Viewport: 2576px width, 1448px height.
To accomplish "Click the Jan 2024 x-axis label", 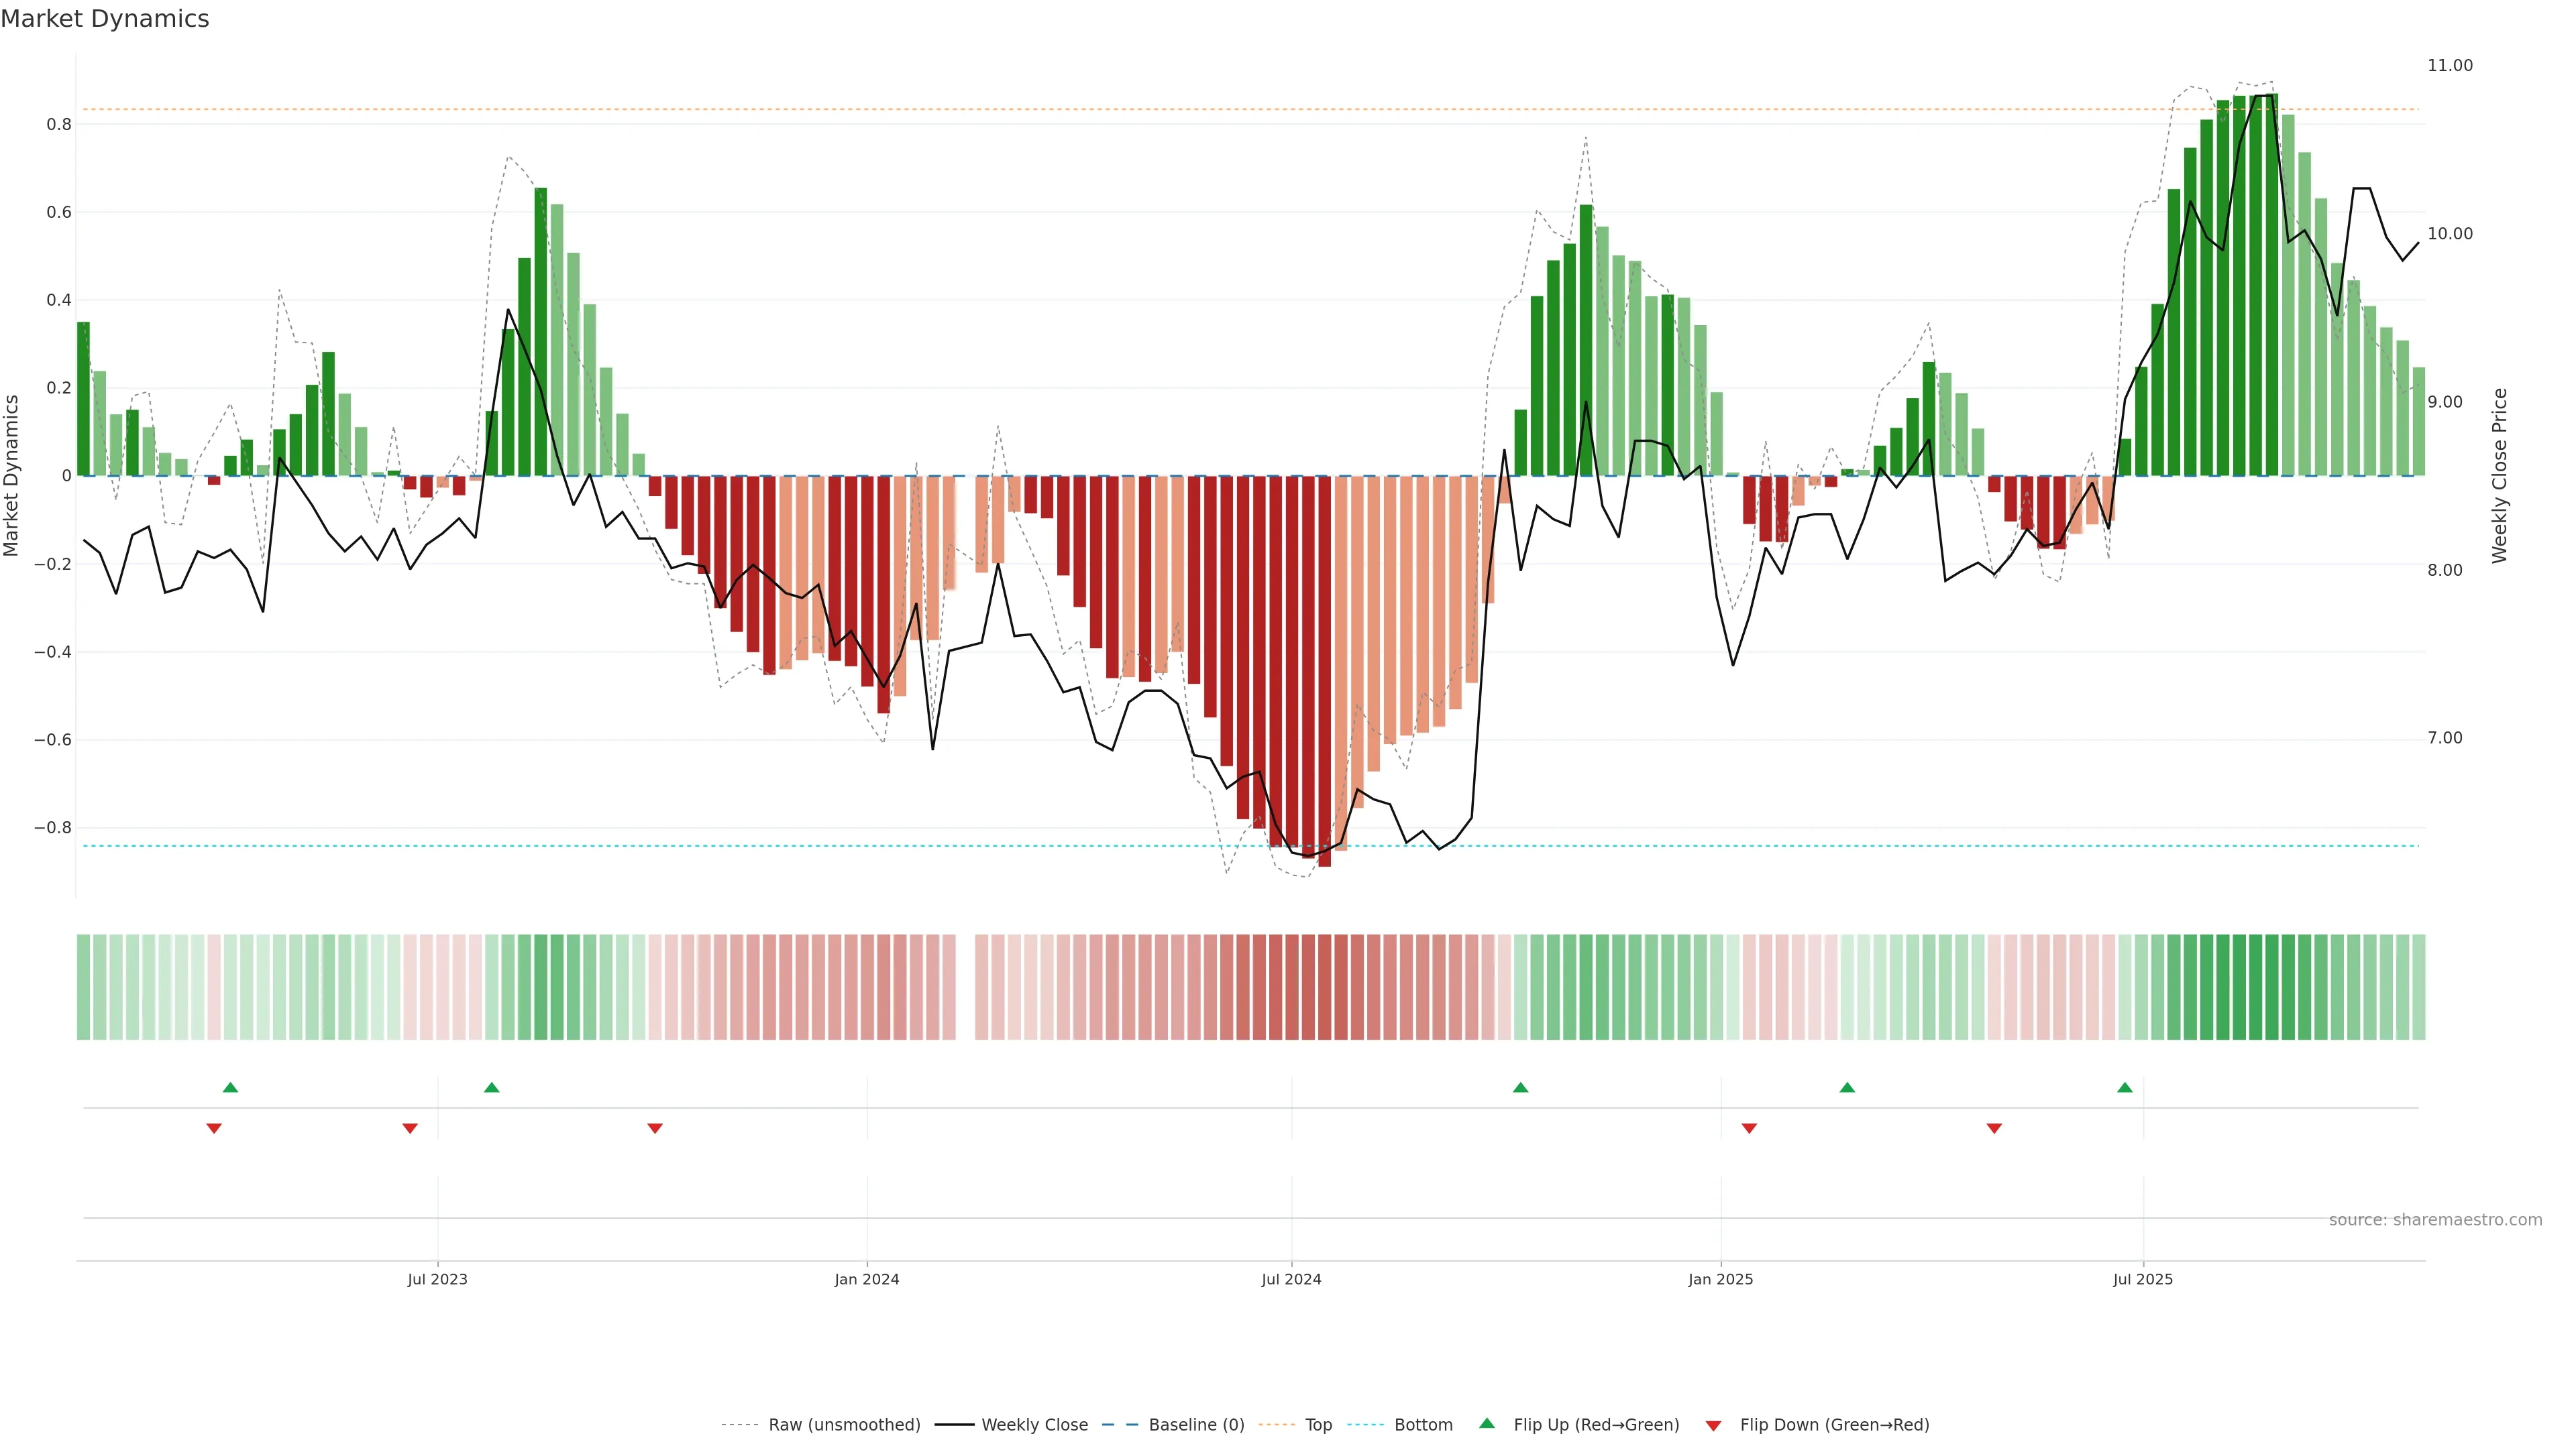I will click(867, 1279).
